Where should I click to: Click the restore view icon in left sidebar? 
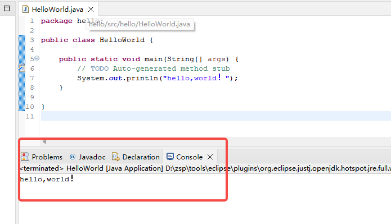click(7, 8)
